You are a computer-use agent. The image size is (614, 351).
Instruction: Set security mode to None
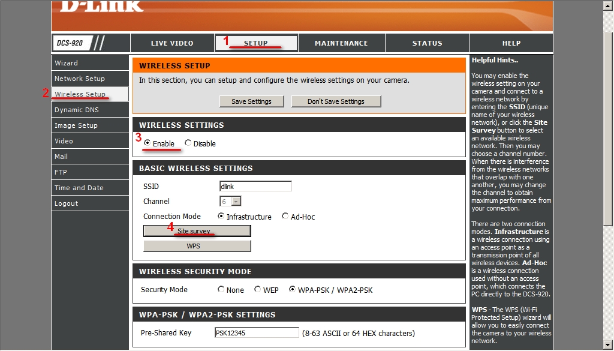pyautogui.click(x=221, y=290)
